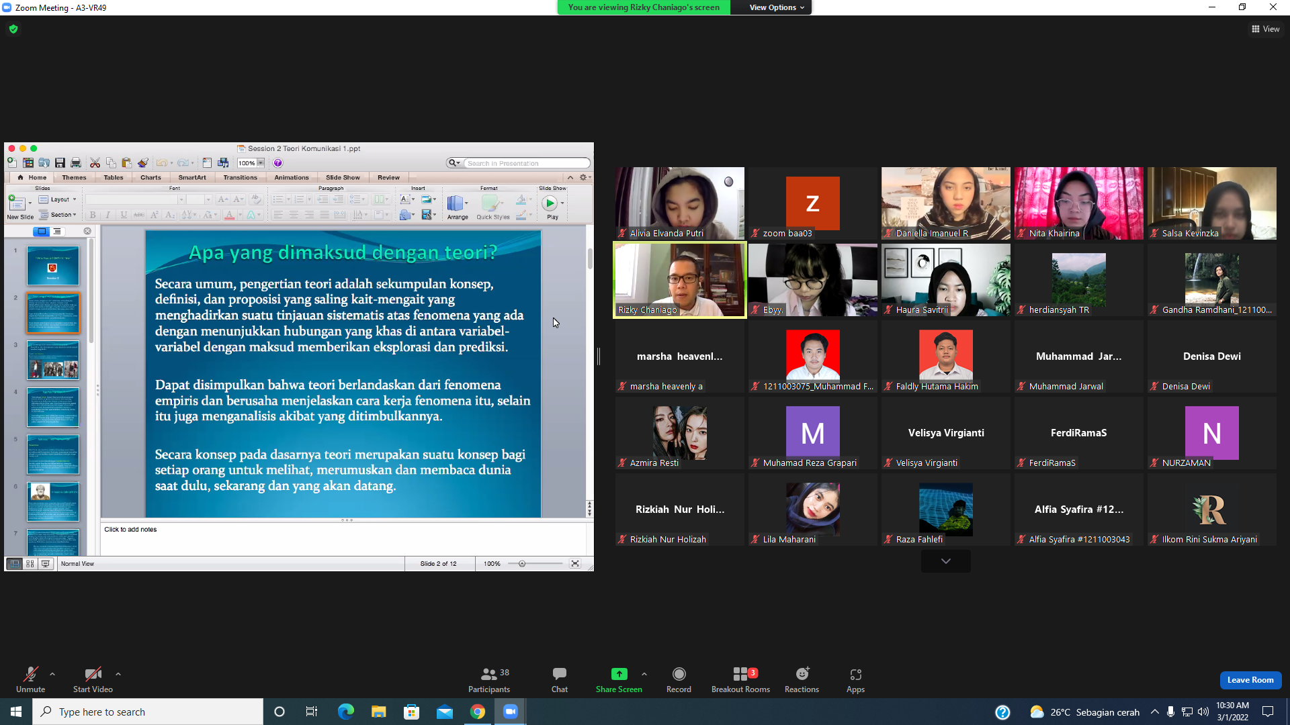Toggle Underline formatting
Viewport: 1290px width, 725px height.
(124, 215)
